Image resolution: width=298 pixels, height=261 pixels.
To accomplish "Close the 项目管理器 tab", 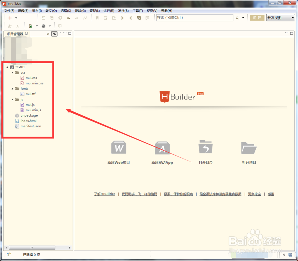I will (x=27, y=34).
